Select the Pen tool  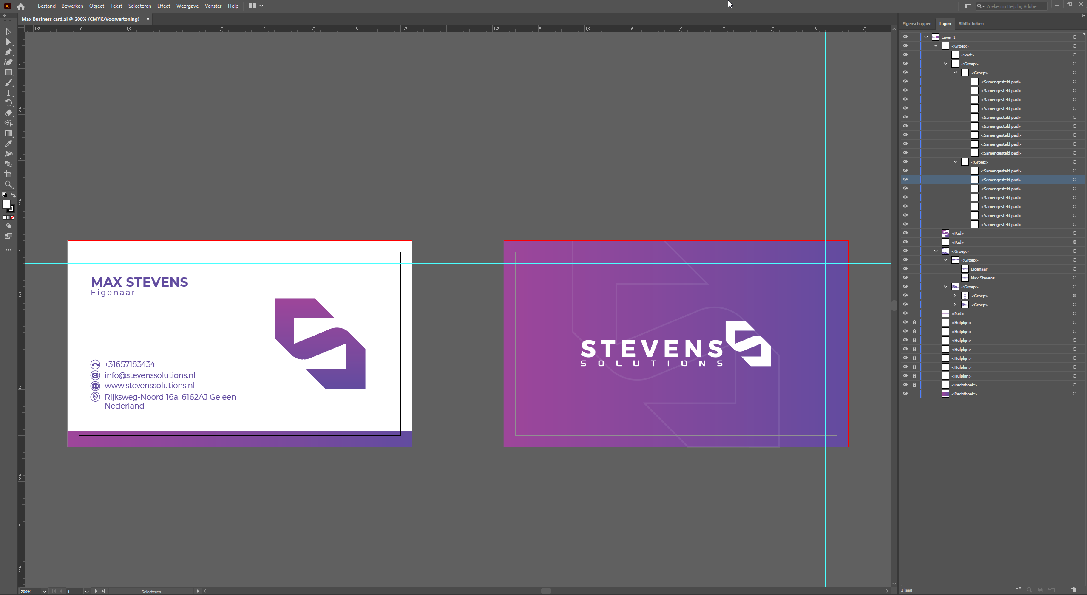(x=9, y=52)
